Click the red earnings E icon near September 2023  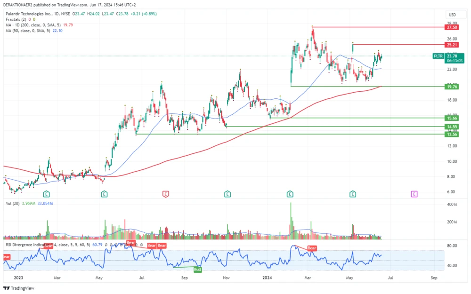tap(166, 193)
